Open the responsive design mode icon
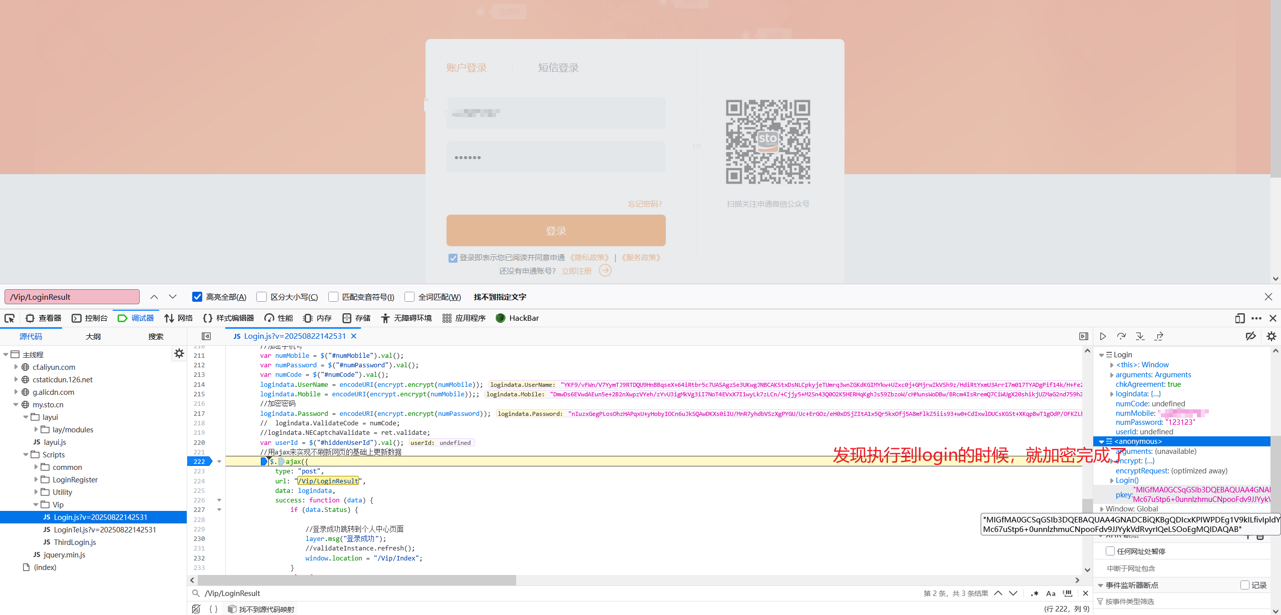 [1240, 318]
